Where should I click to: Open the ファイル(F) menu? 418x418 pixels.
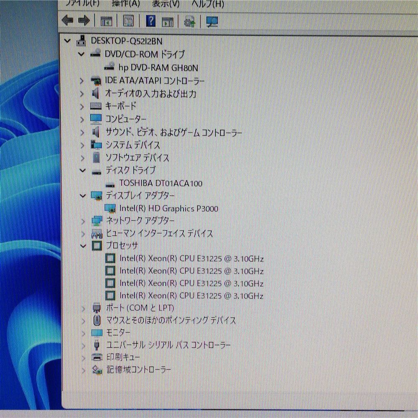point(82,3)
